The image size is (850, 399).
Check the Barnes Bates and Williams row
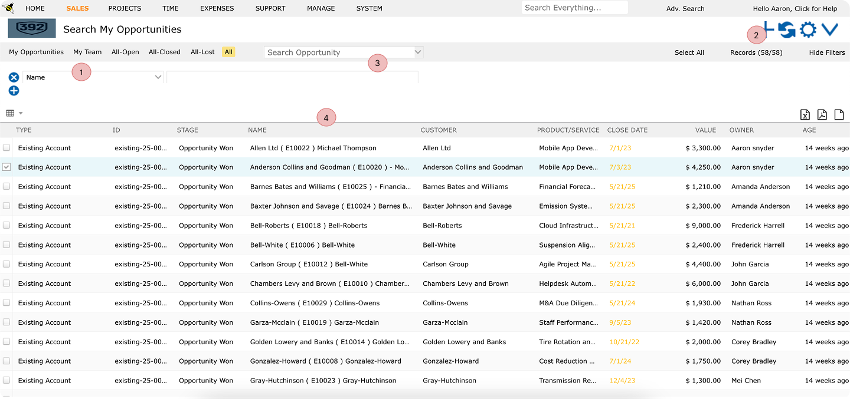6,186
